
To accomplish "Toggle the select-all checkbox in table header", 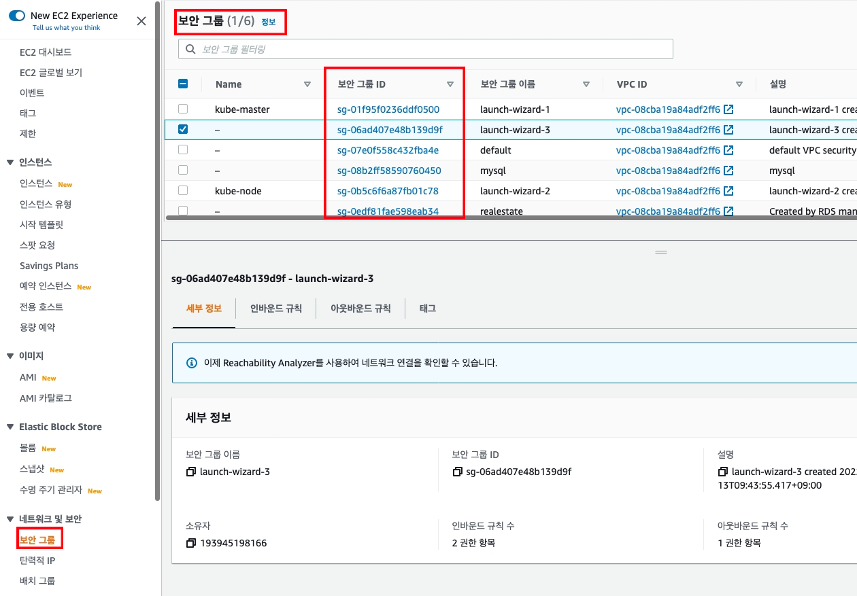I will (183, 84).
